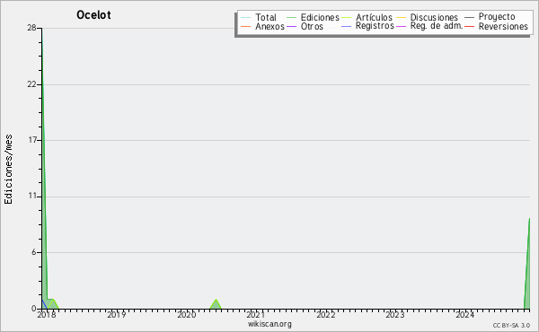Click the Discusiones legend label
The width and height of the screenshot is (539, 332).
(434, 17)
